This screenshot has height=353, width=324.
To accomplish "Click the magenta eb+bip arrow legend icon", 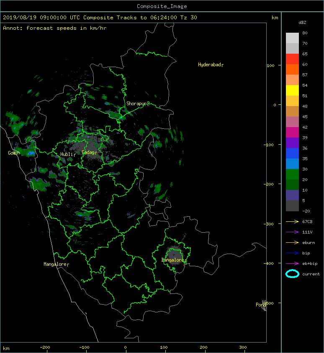I will point(292,263).
